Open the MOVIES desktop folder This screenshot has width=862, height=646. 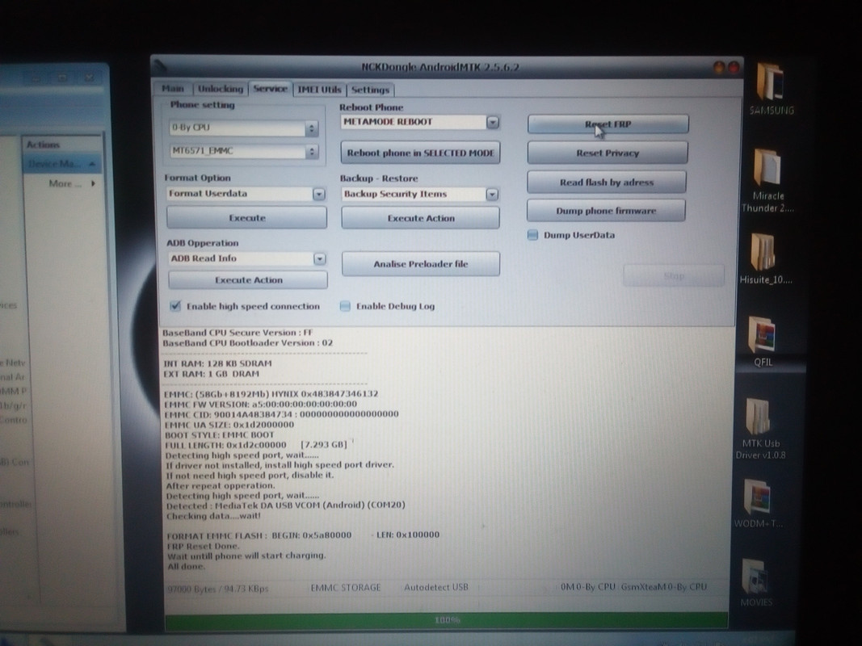756,581
